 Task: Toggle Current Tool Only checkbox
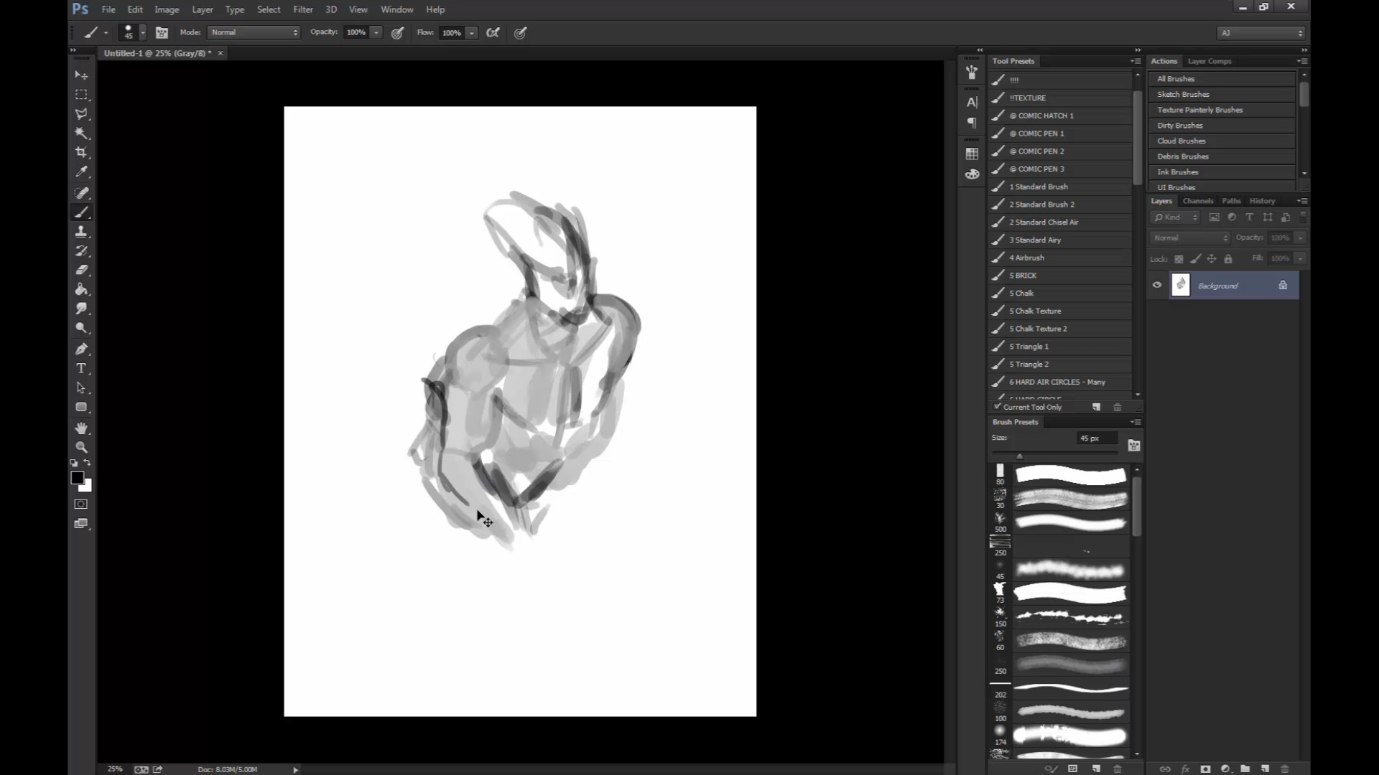click(x=998, y=406)
